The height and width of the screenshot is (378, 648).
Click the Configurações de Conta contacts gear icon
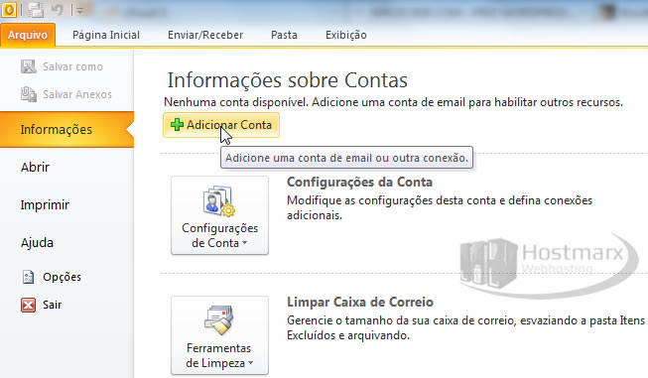click(219, 201)
